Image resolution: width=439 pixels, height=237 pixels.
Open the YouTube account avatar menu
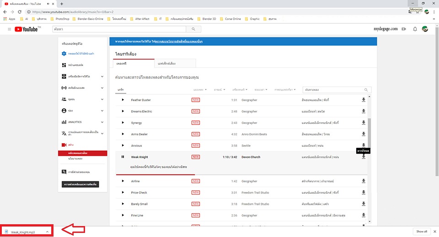[425, 29]
